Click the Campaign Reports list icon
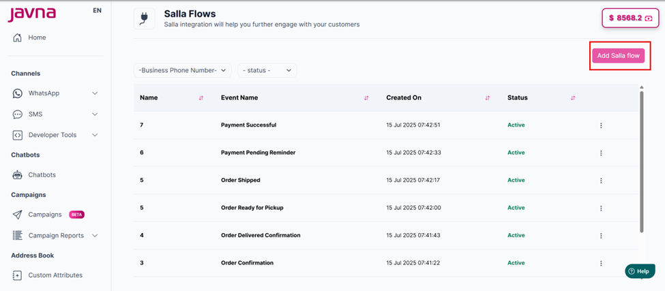 click(17, 236)
